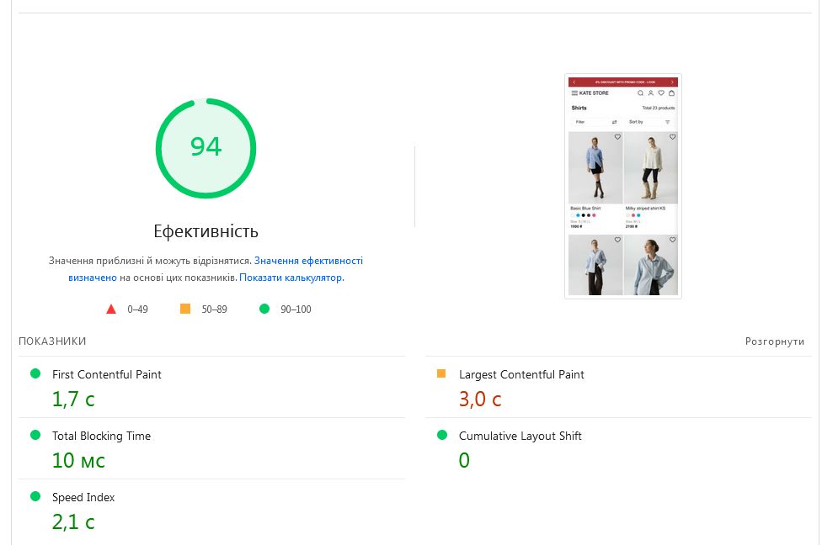The width and height of the screenshot is (822, 545).
Task: Click the search magnifier in store preview header
Action: point(641,93)
